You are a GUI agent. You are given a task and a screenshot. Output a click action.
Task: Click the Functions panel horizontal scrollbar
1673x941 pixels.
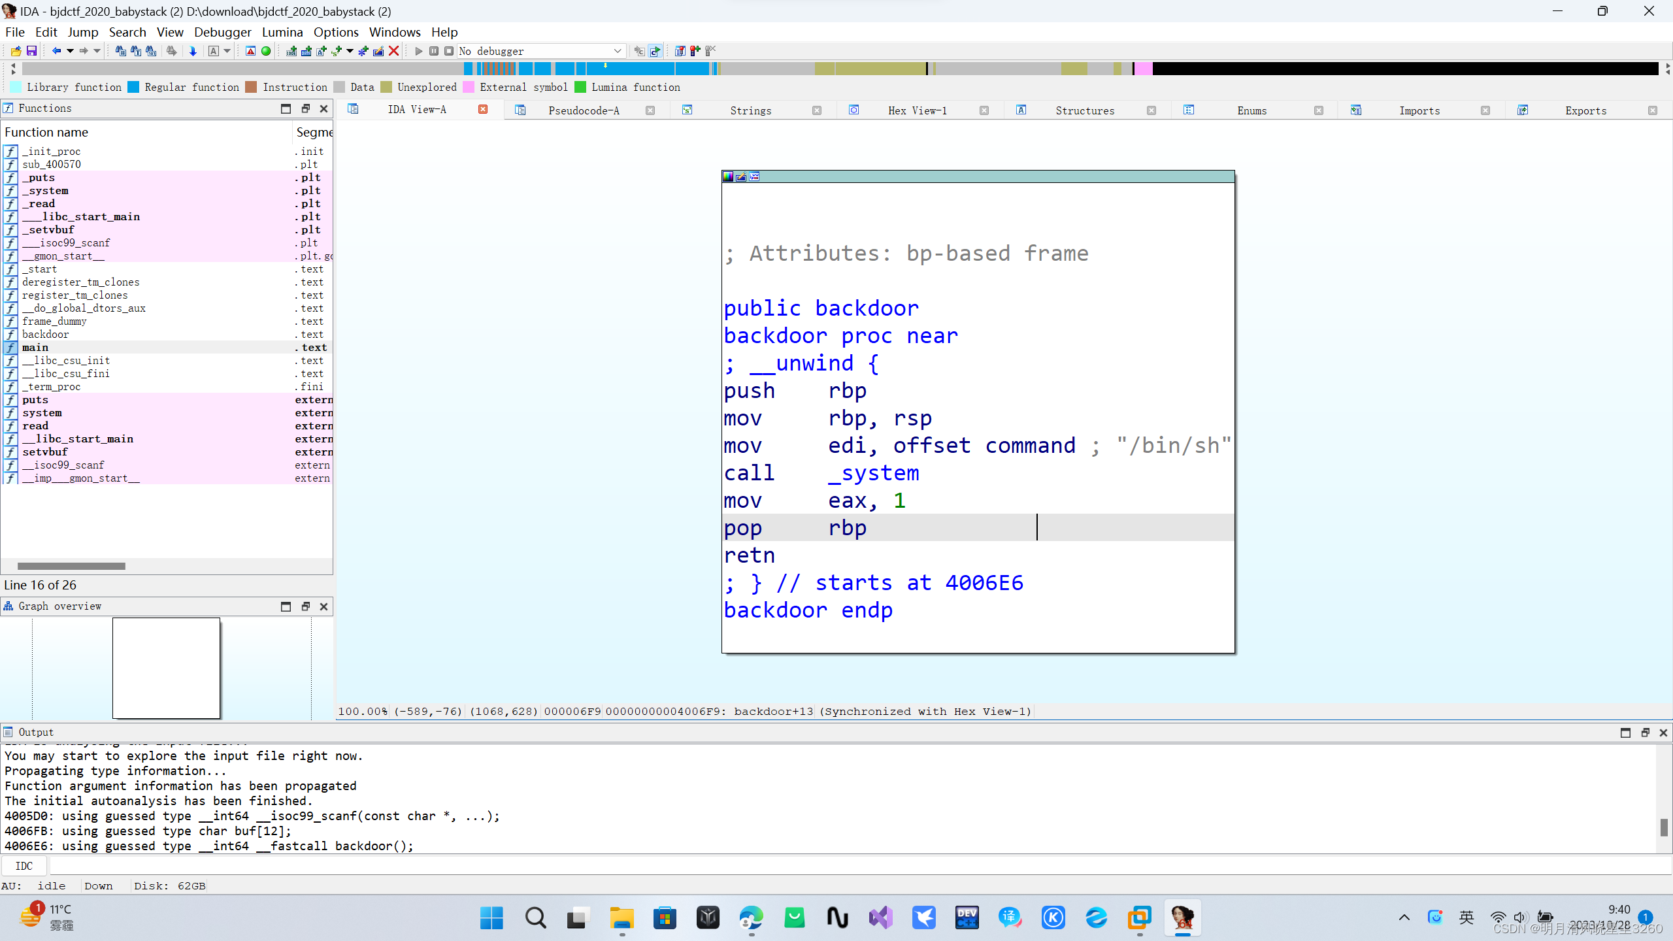71,566
